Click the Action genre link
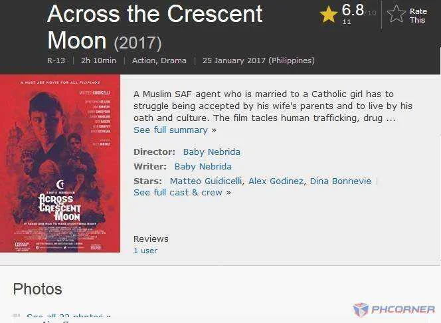Viewport: 441px width, 323px height. click(143, 60)
